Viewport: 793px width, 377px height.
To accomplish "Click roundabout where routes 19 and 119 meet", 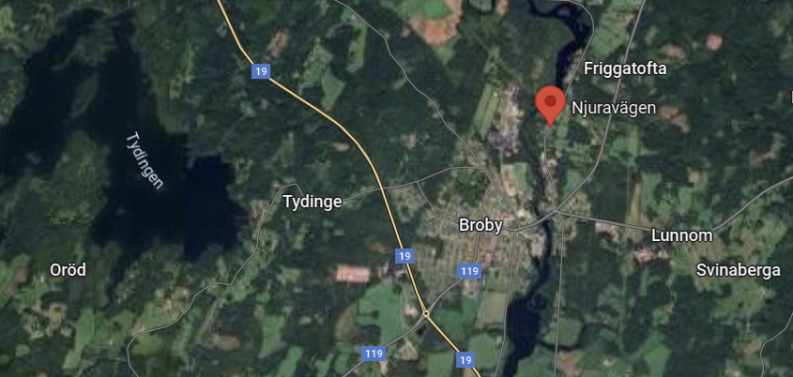I will click(426, 314).
